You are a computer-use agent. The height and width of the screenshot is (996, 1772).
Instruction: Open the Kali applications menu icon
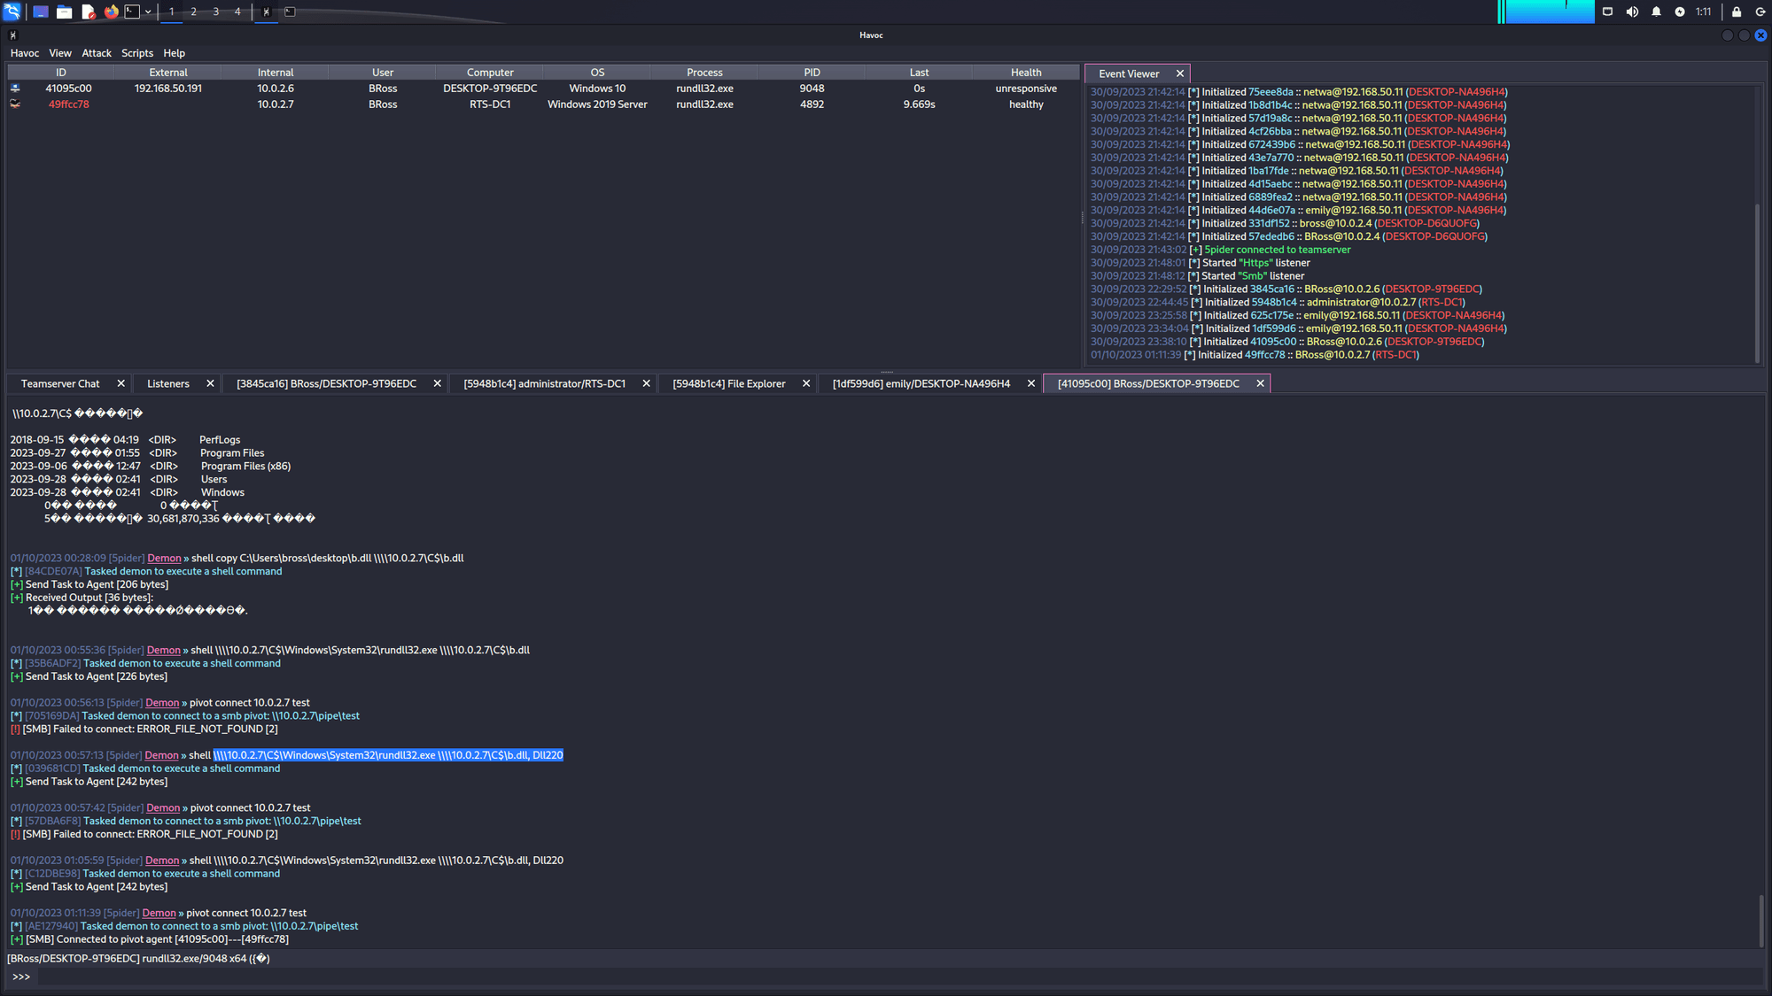(12, 12)
